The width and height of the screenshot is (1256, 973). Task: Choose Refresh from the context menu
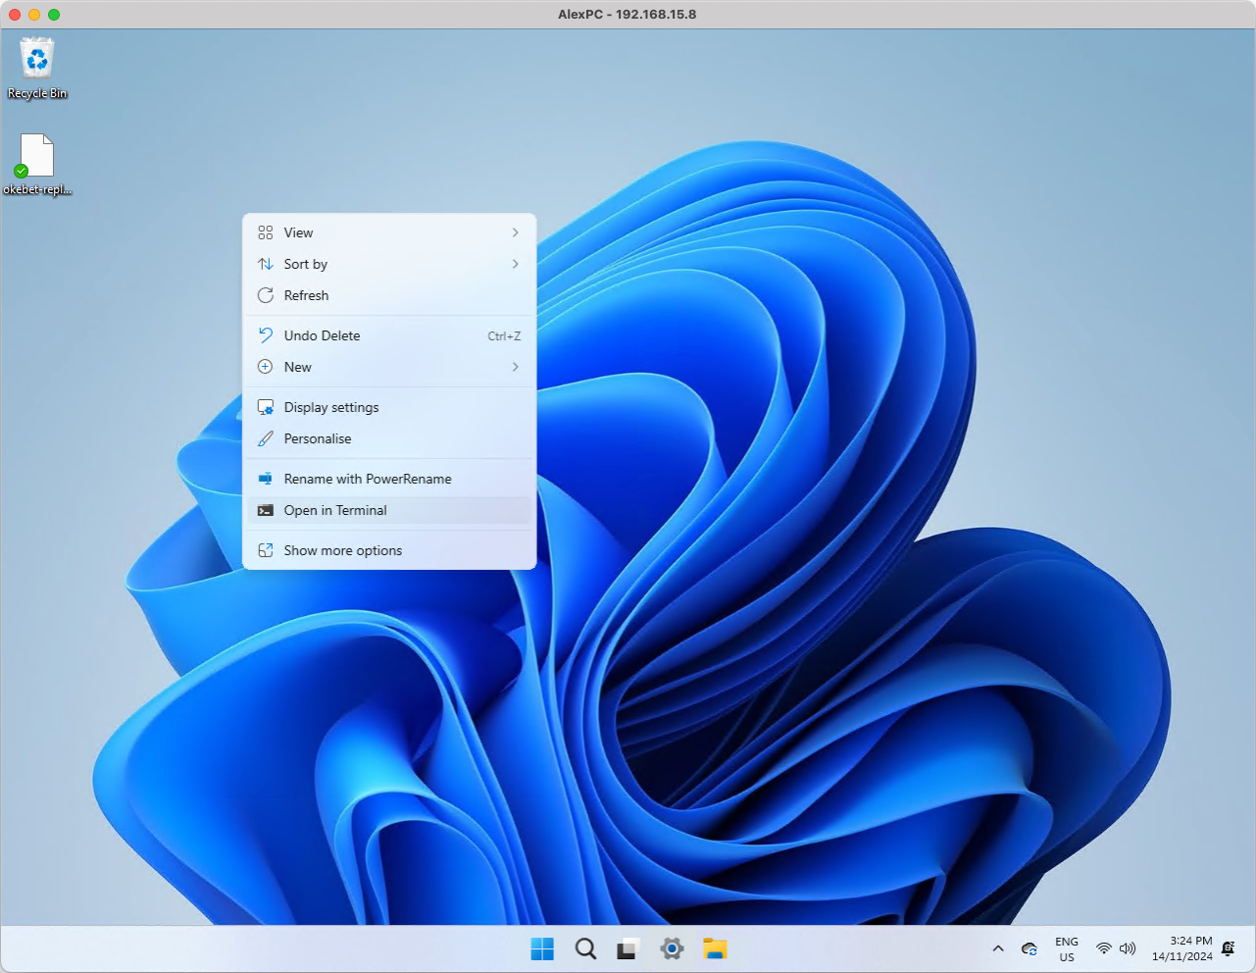coord(389,295)
